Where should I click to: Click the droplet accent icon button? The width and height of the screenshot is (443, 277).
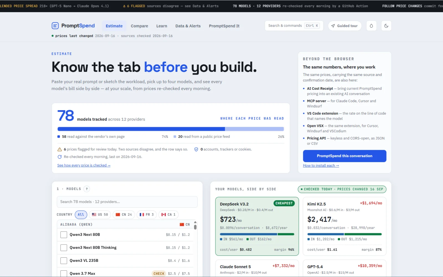(x=371, y=26)
